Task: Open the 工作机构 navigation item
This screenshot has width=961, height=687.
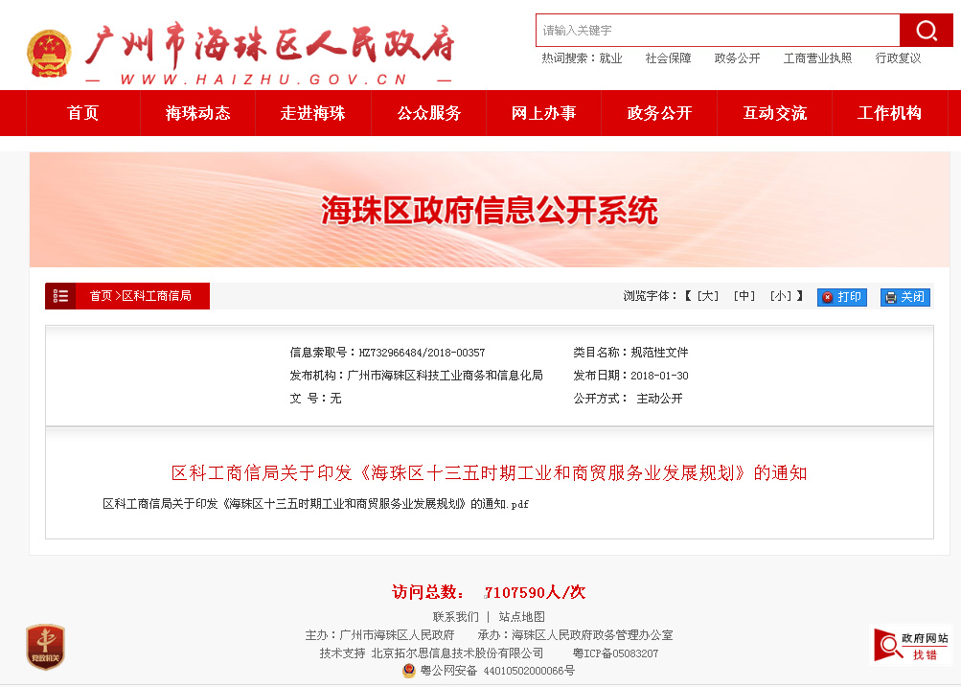Action: 889,113
